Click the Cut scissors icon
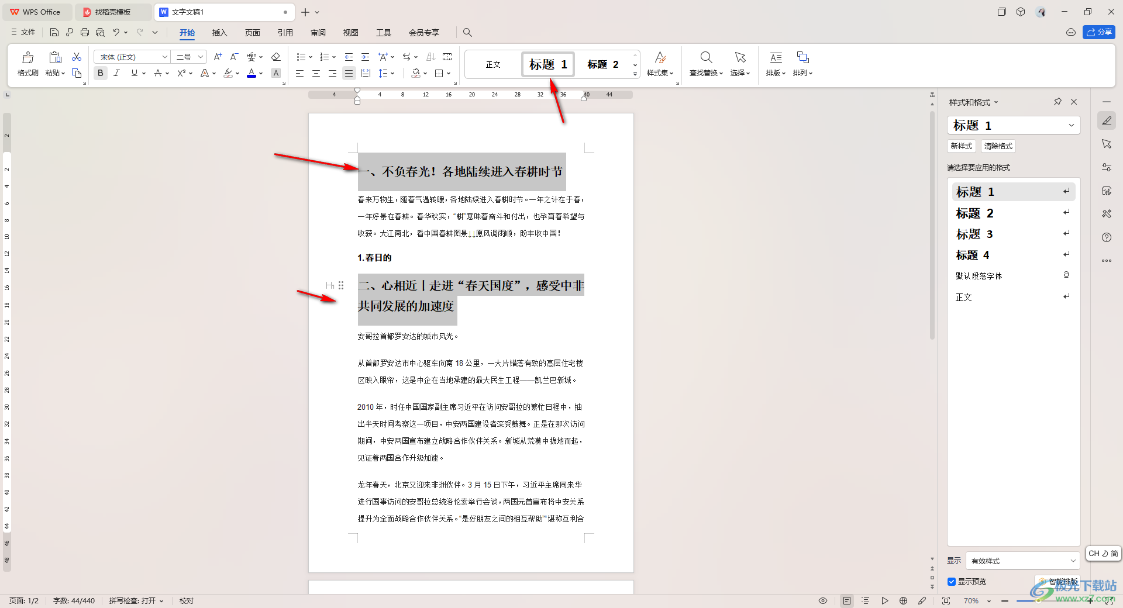Image resolution: width=1123 pixels, height=608 pixels. pos(77,57)
